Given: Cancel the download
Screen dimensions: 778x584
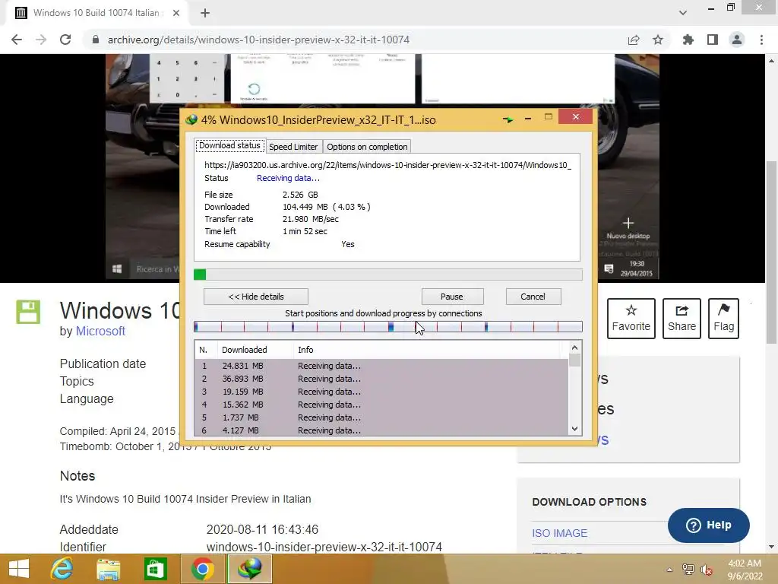Looking at the screenshot, I should tap(533, 297).
